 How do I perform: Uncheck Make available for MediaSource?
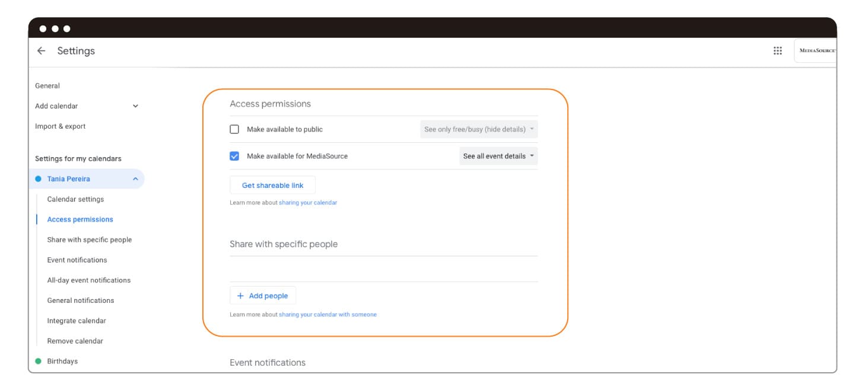[234, 156]
